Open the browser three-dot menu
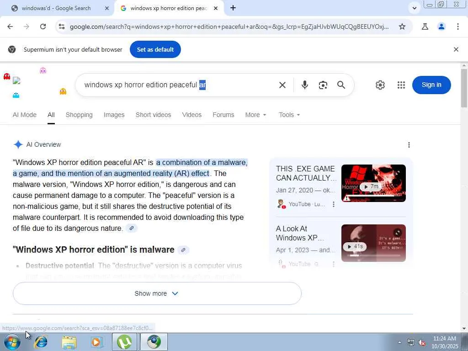This screenshot has height=351, width=468. pos(458,27)
